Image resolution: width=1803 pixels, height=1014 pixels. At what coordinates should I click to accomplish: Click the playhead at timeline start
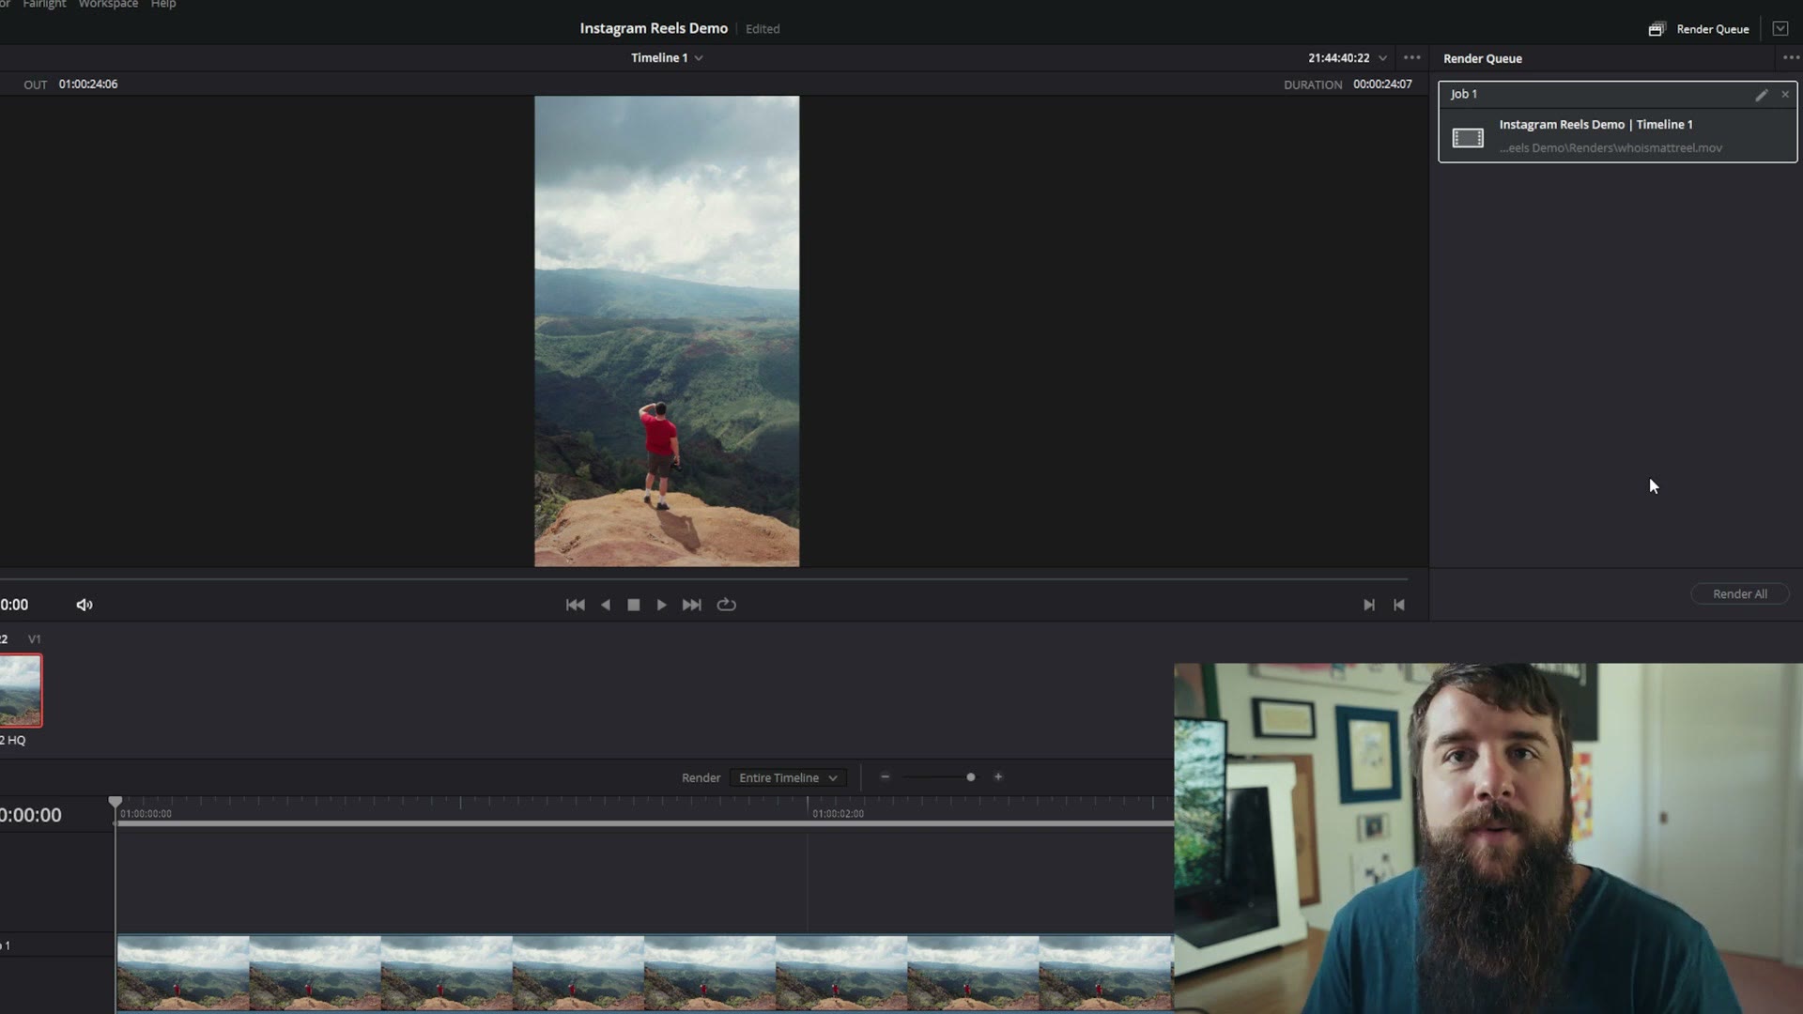click(115, 803)
